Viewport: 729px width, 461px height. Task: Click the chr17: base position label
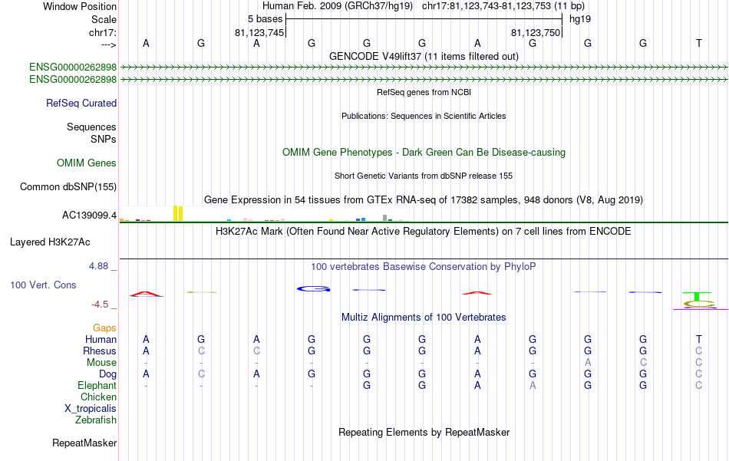(x=103, y=32)
